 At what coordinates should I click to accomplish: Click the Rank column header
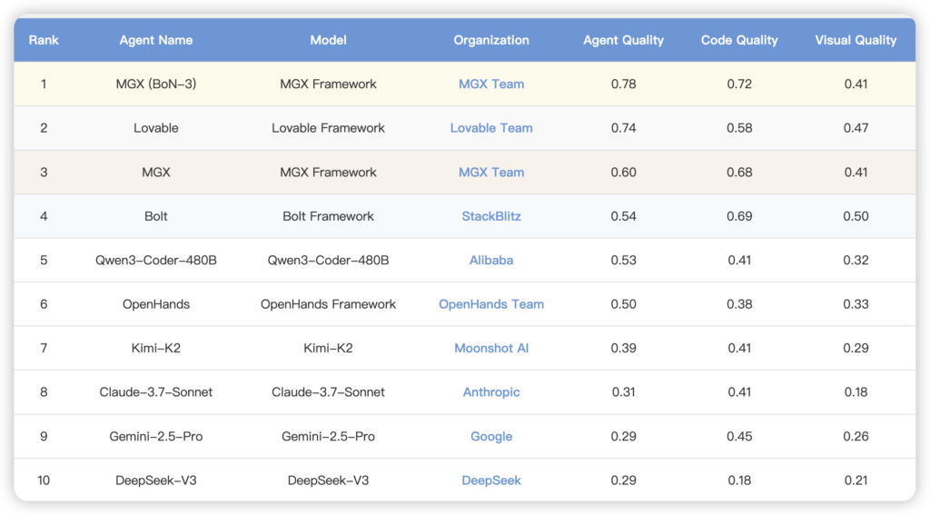[44, 40]
